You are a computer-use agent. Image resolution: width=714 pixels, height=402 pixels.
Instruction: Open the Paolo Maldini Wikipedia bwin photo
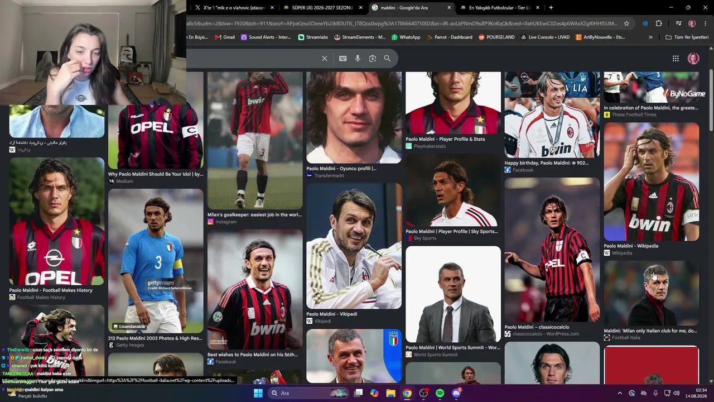click(x=651, y=182)
